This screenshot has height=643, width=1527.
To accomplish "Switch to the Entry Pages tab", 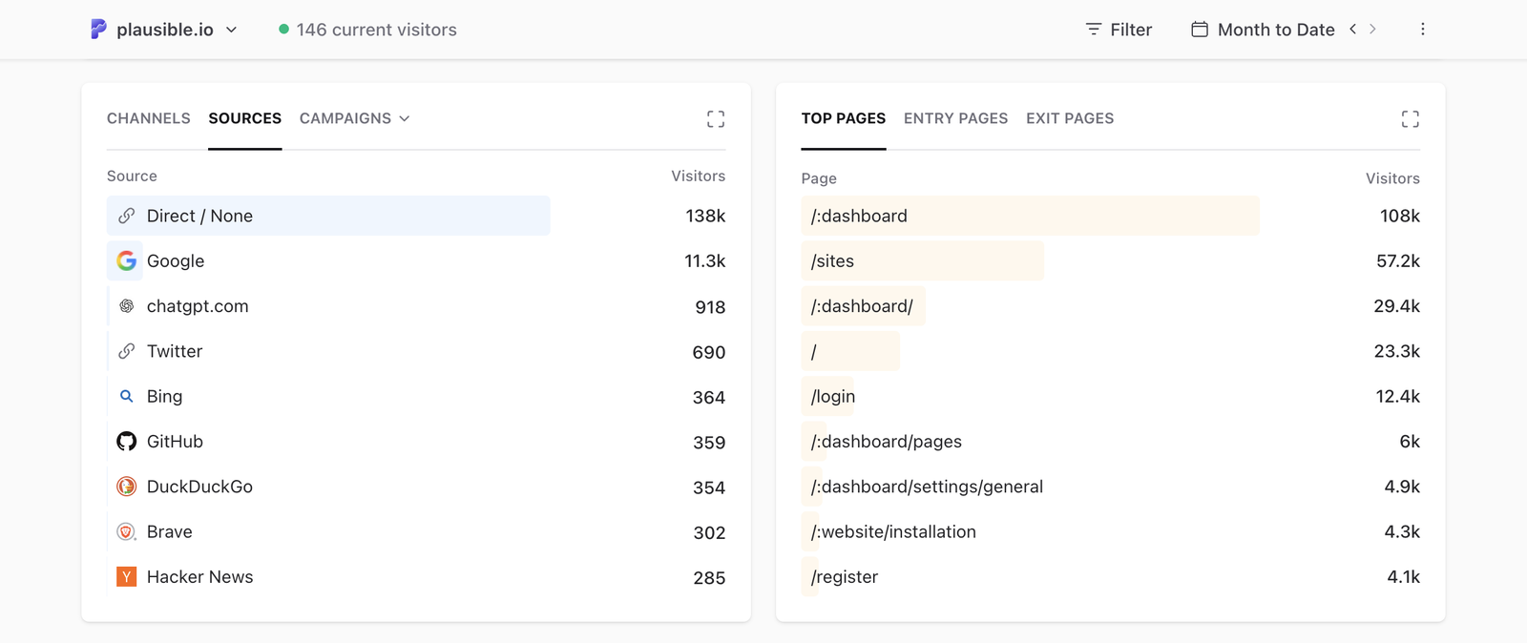I will coord(956,118).
